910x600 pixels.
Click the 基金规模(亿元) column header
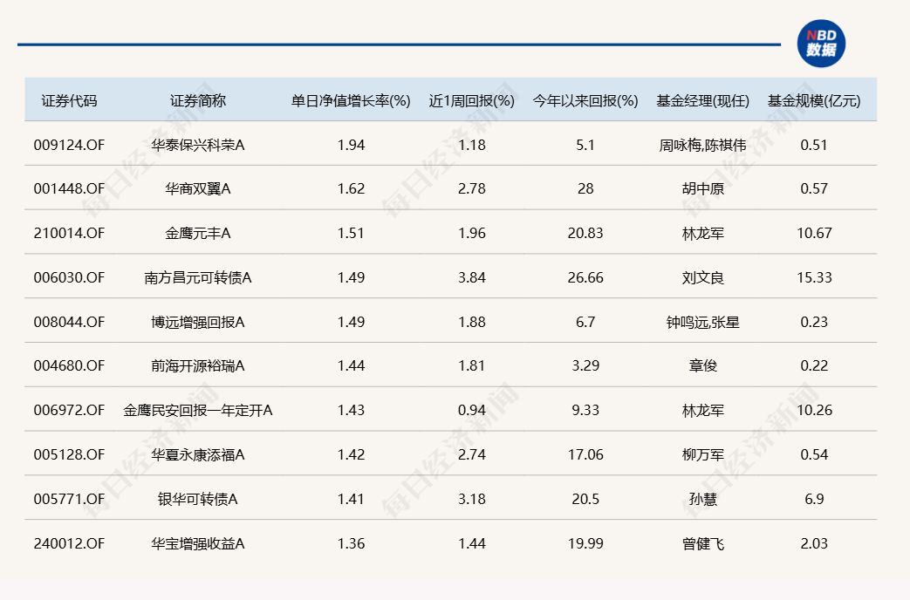[x=814, y=100]
